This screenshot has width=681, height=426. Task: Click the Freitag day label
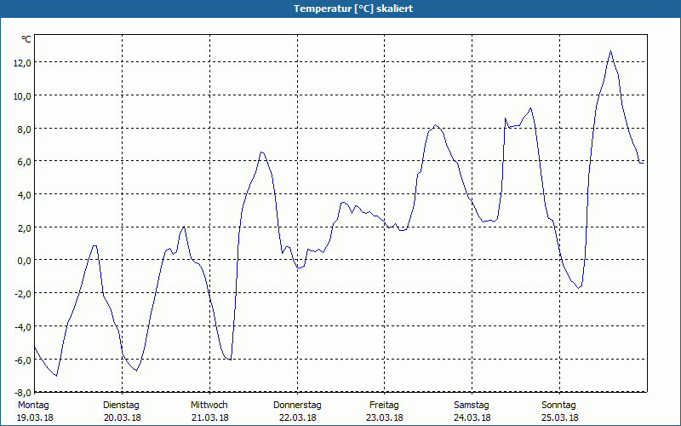click(x=384, y=406)
